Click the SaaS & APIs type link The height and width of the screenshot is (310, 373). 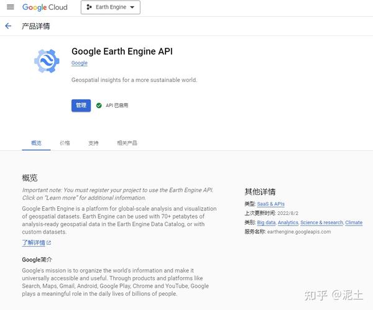(270, 204)
